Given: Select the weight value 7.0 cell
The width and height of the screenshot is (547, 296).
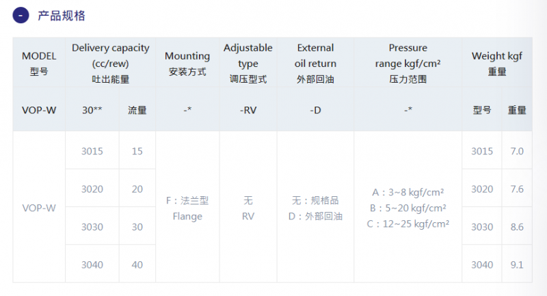Looking at the screenshot, I should [517, 151].
